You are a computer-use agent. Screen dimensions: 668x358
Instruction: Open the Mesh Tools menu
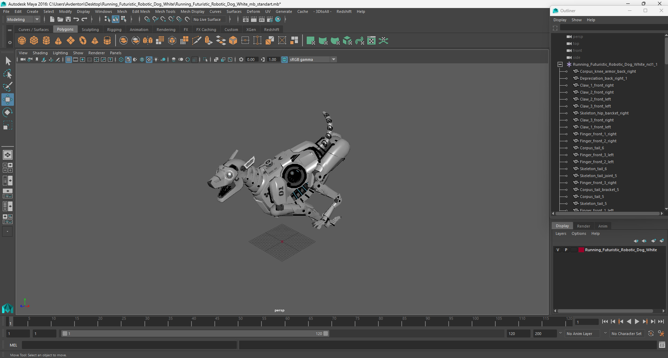pos(165,11)
